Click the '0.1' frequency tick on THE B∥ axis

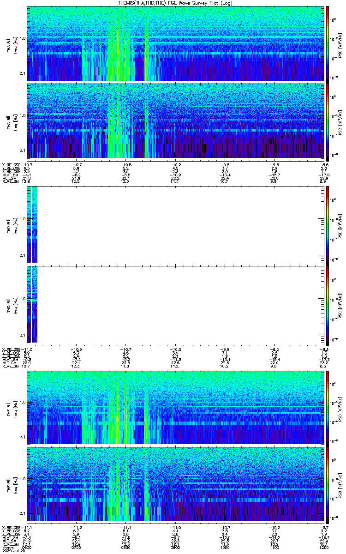pyautogui.click(x=23, y=513)
